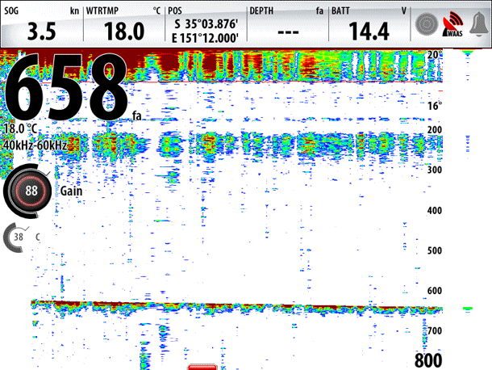
Task: Click the 600 depth scale mark
Action: pyautogui.click(x=435, y=291)
